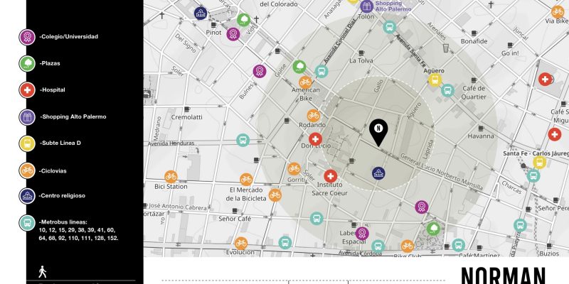Click the red Hospital legend icon
569x284 pixels.
(x=26, y=90)
